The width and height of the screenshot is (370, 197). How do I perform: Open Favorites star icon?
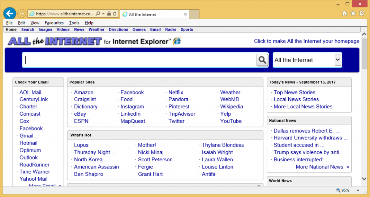click(353, 14)
